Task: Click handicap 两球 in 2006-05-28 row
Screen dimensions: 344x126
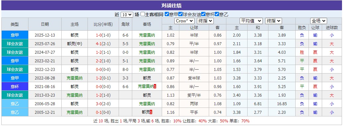Action: click(x=194, y=104)
